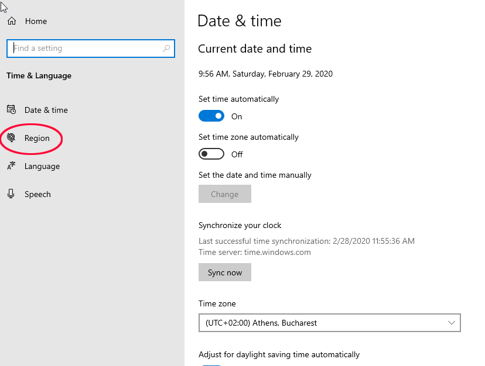Focus the Find a setting search box
Image resolution: width=485 pixels, height=366 pixels.
91,48
